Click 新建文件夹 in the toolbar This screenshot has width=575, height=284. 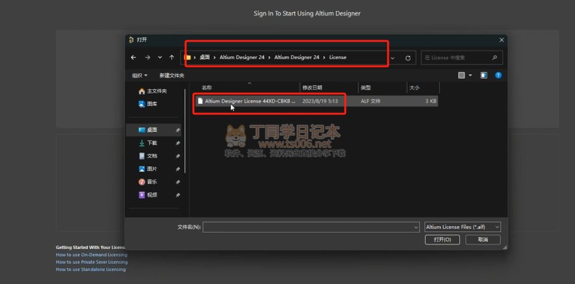click(171, 75)
